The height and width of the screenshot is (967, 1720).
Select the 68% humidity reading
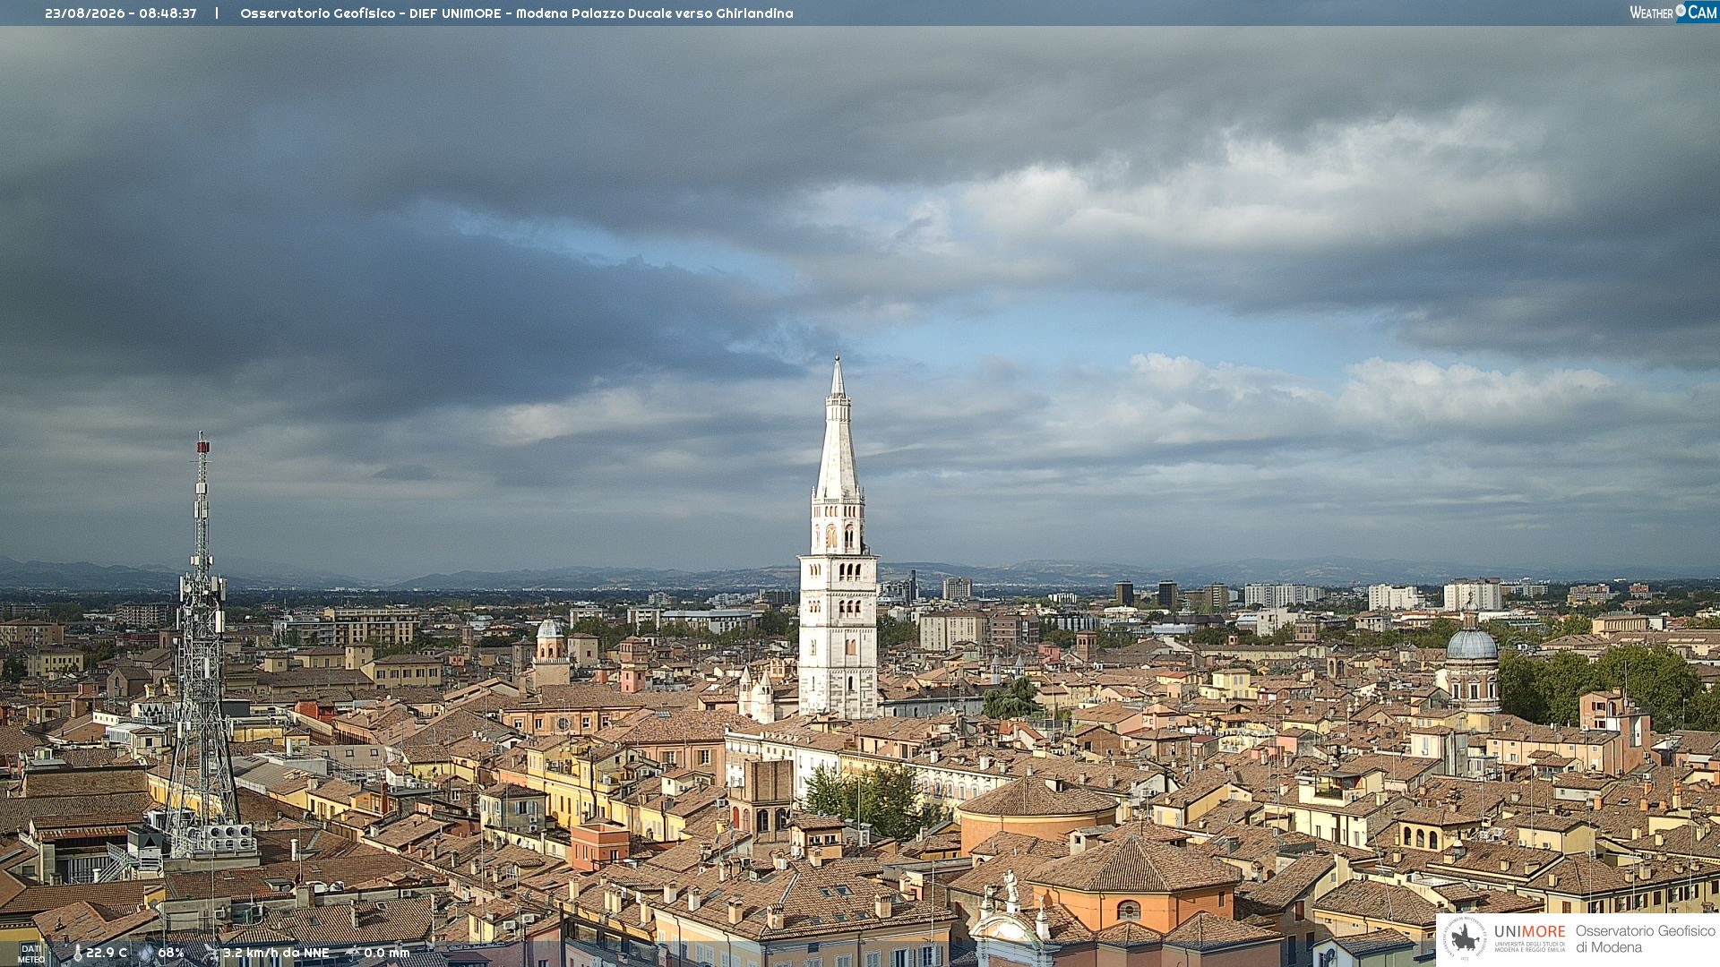pyautogui.click(x=171, y=954)
